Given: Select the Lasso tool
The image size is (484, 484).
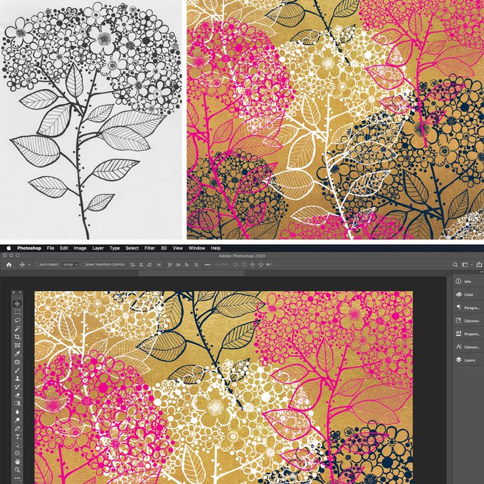Looking at the screenshot, I should 17,320.
